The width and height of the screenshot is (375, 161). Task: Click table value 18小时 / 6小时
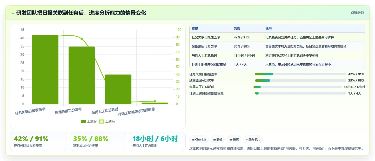pos(244,56)
